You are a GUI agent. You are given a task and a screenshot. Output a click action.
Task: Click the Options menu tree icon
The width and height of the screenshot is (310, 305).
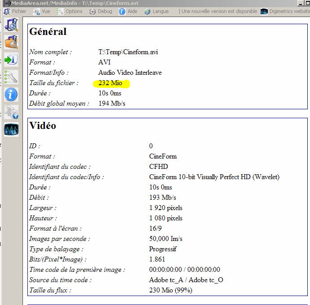pyautogui.click(x=59, y=12)
